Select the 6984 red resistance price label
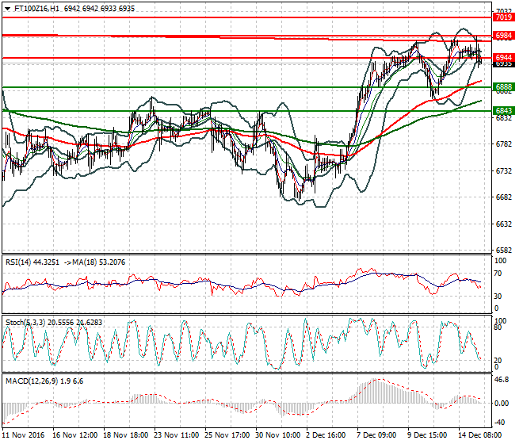Viewport: 523px width, 444px height. point(504,36)
